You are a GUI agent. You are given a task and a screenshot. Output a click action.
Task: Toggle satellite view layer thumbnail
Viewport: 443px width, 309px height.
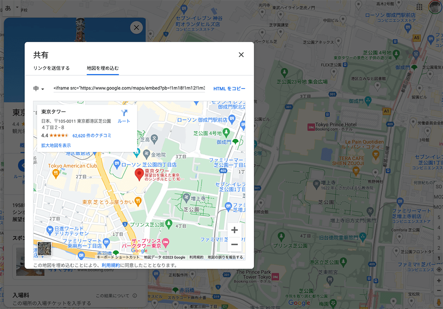click(x=44, y=248)
